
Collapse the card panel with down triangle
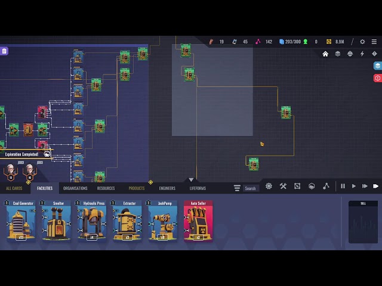(x=191, y=180)
